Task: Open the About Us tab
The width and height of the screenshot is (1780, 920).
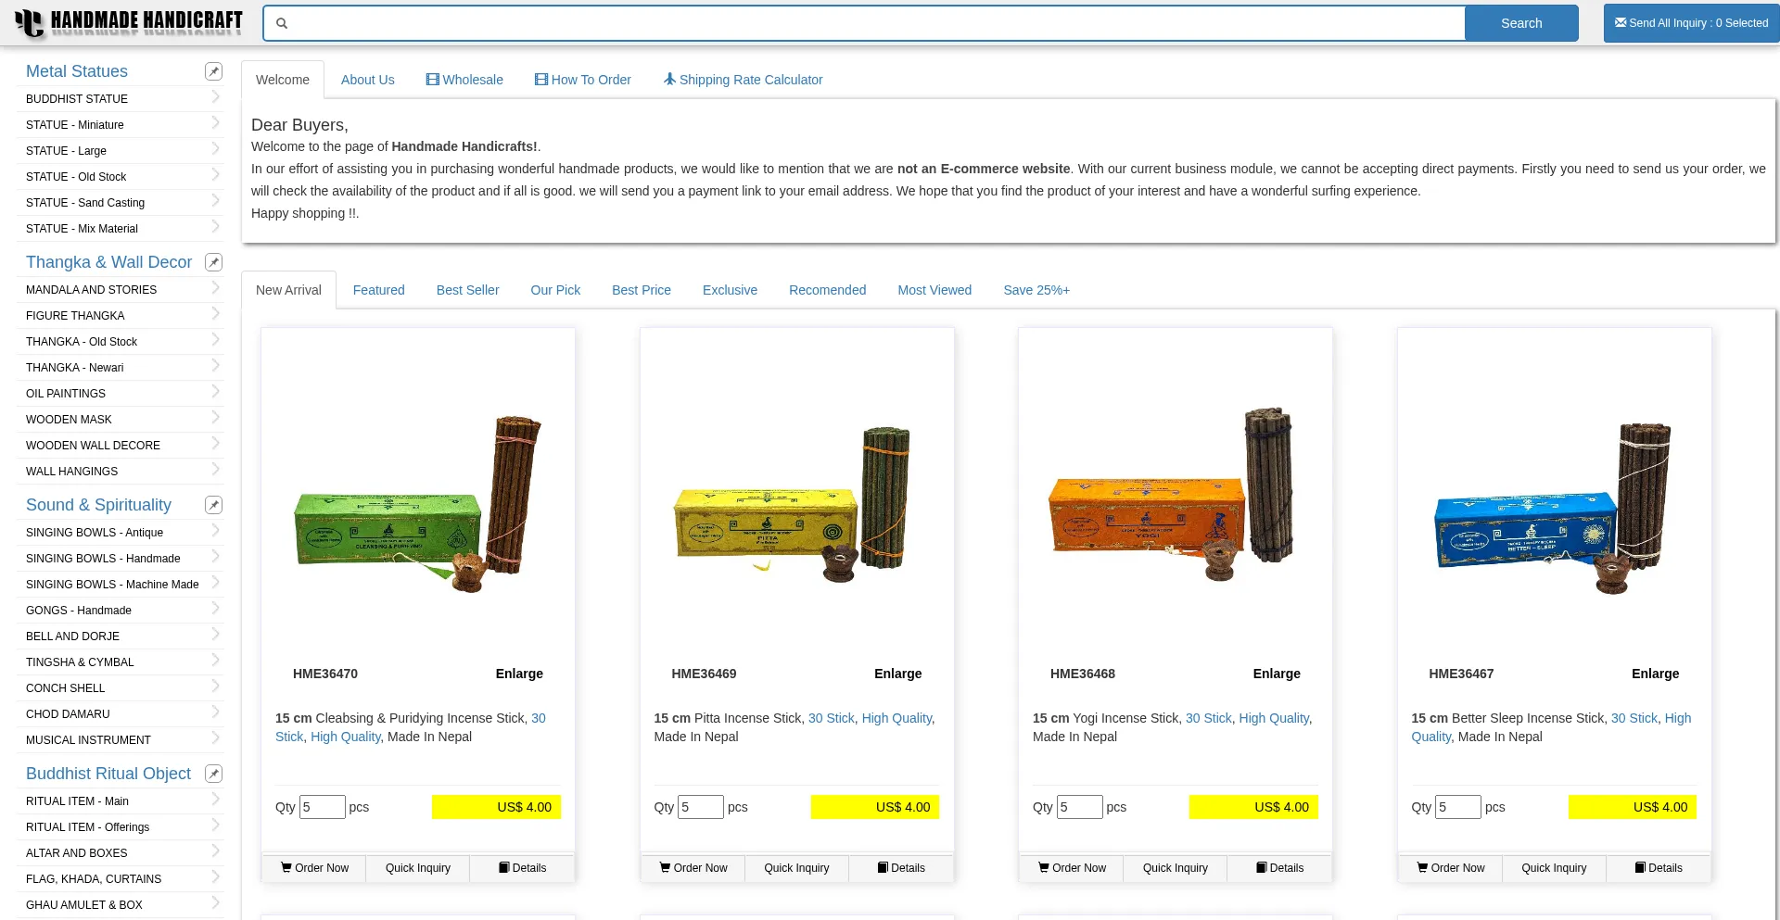Action: tap(367, 80)
